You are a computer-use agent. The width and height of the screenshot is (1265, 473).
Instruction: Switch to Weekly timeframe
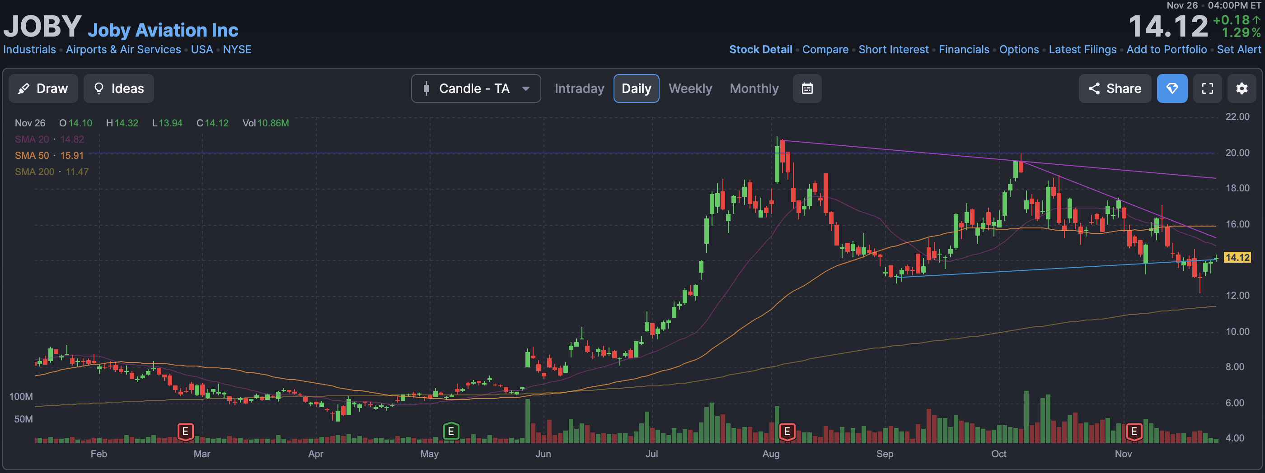pyautogui.click(x=690, y=88)
